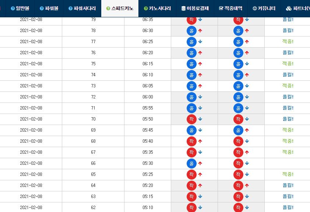Click second blue 홀 badge in round 77
The height and width of the screenshot is (212, 310).
click(238, 42)
